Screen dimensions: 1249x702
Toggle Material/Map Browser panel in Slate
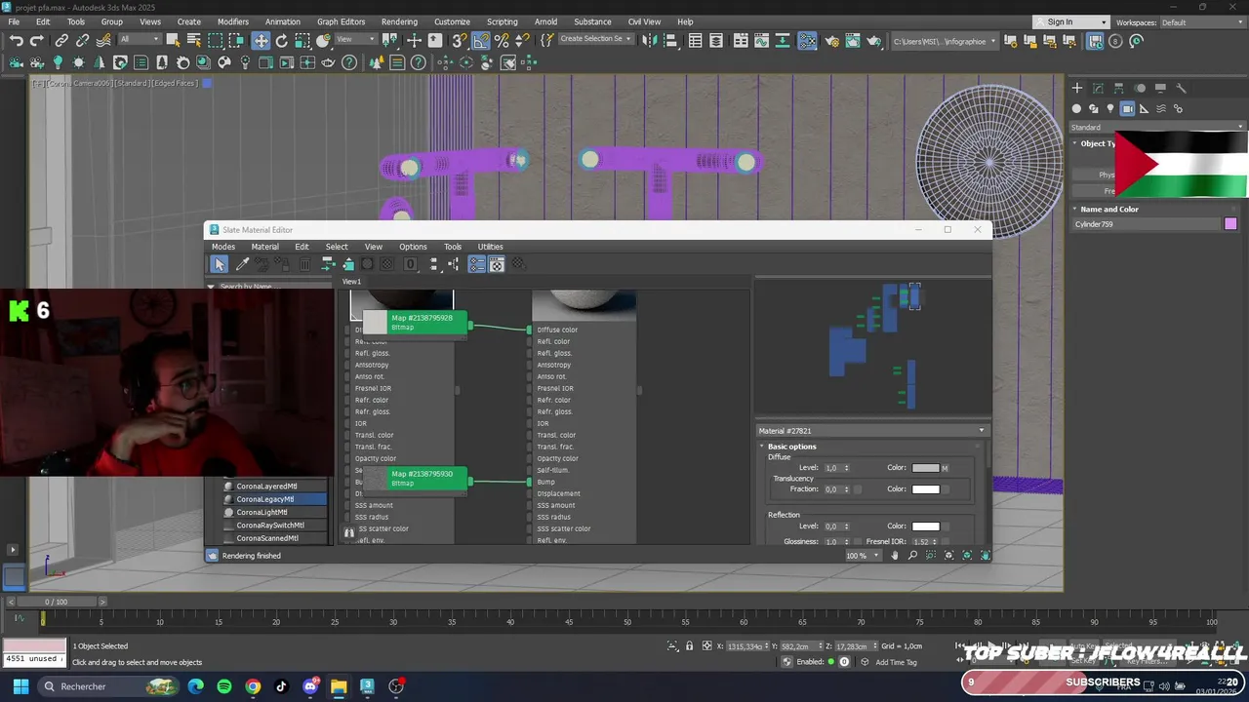point(477,264)
